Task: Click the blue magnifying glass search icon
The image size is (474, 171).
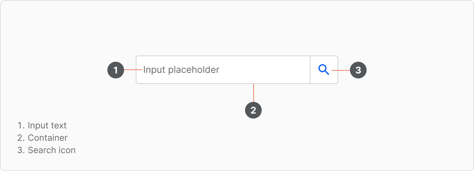Action: (x=324, y=70)
